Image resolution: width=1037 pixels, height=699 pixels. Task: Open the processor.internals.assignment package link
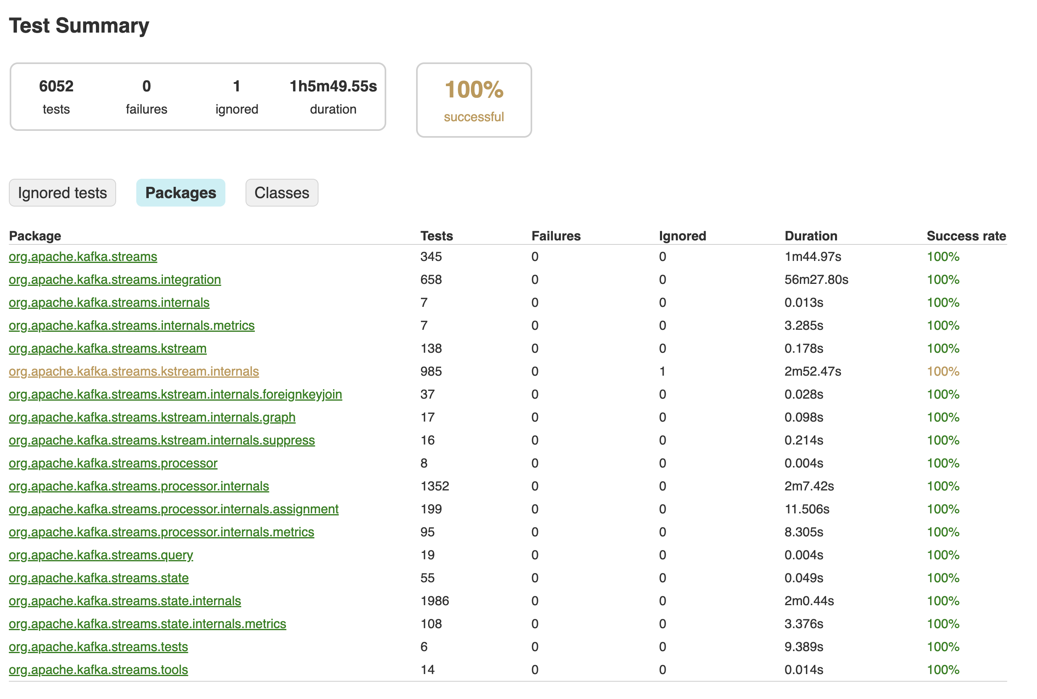174,509
